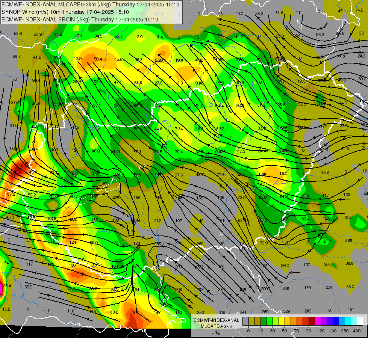This screenshot has height=338, width=368.
Task: Click the gray swatch in the MLCAPE legend
Action: pos(245,321)
